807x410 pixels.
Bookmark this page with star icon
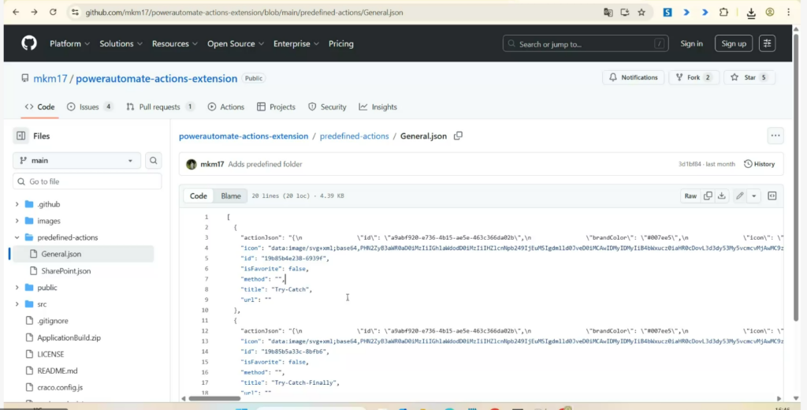pyautogui.click(x=642, y=13)
